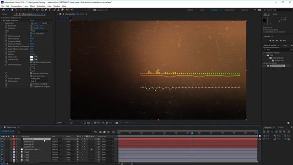Toggle the Dynamic Hue Phase checkbox
This screenshot has width=293, height=165.
click(31, 73)
